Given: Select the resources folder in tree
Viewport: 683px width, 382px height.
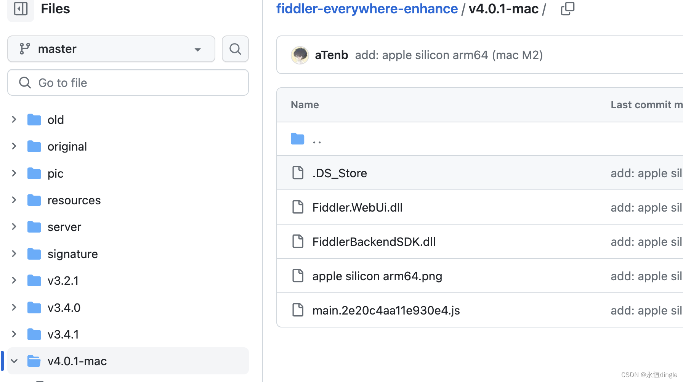Looking at the screenshot, I should [74, 200].
